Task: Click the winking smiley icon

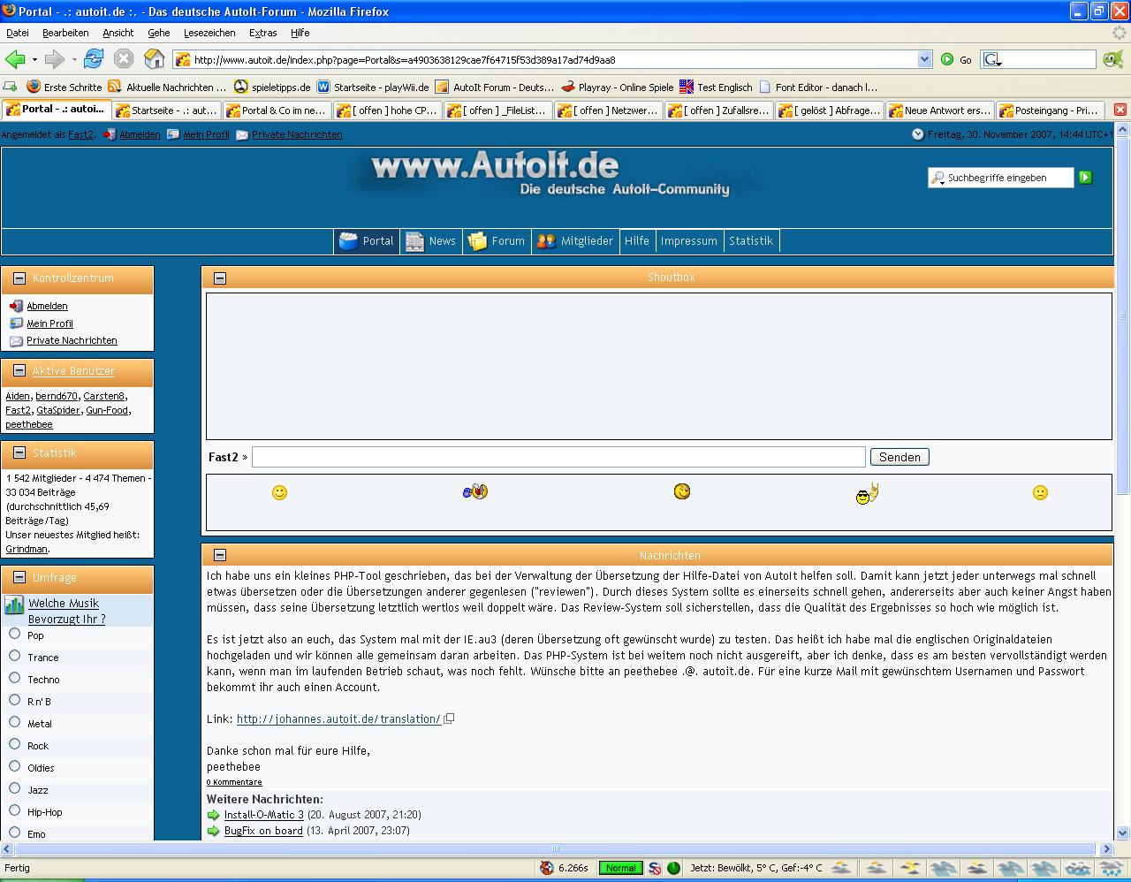Action: [682, 491]
